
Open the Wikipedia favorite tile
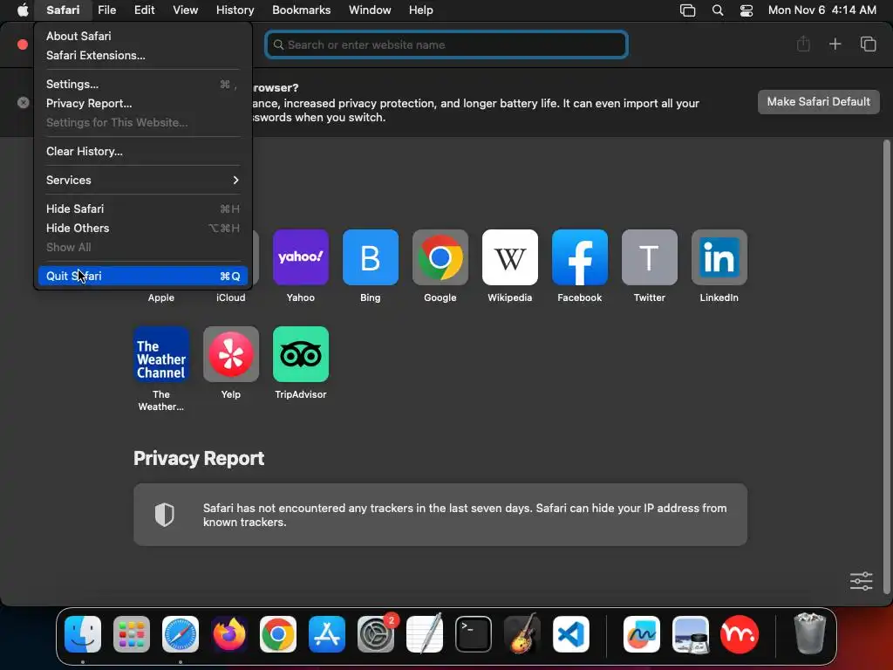click(509, 257)
